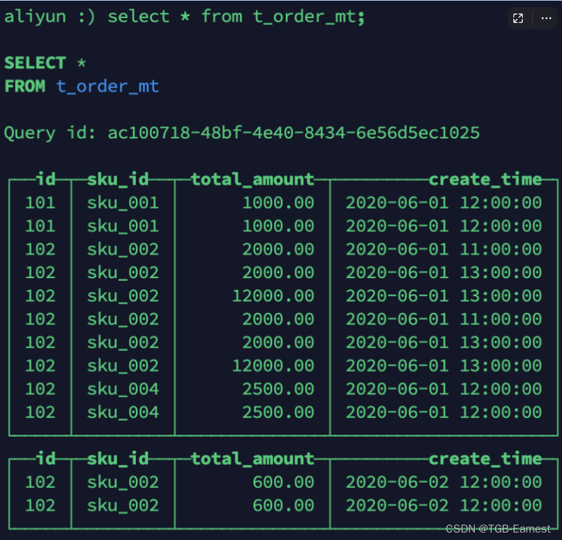Click the sku_id header of the upper result table
562x540 pixels.
[x=118, y=179]
